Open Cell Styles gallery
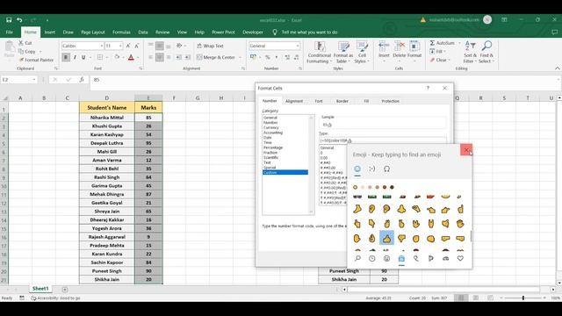 point(362,53)
